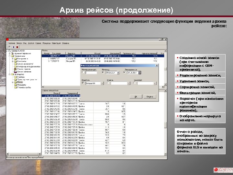Close the Фильтрация рейсов dialog
This screenshot has height=175, width=233.
point(157,65)
